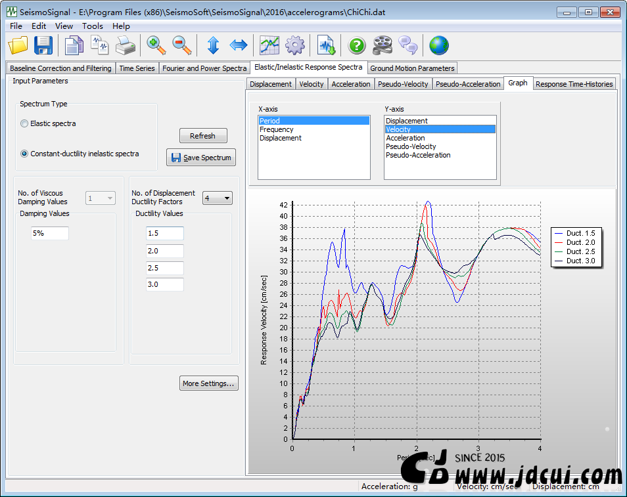Click the More Settings button
The width and height of the screenshot is (627, 497).
[209, 383]
